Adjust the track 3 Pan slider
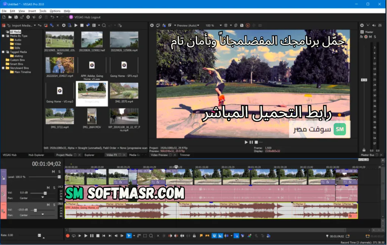Image resolution: width=387 pixels, height=245 pixels. pos(42,214)
